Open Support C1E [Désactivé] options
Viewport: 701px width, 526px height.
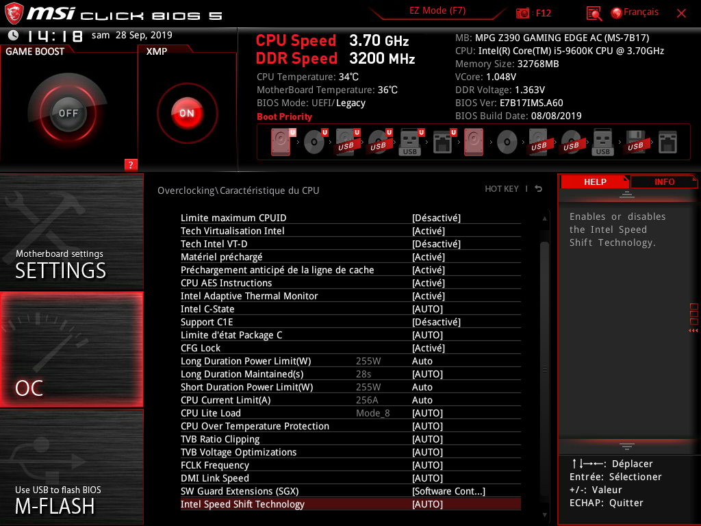tap(436, 322)
